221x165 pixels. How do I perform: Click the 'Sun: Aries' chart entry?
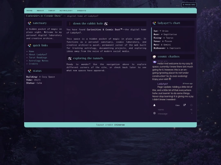(x=161, y=31)
